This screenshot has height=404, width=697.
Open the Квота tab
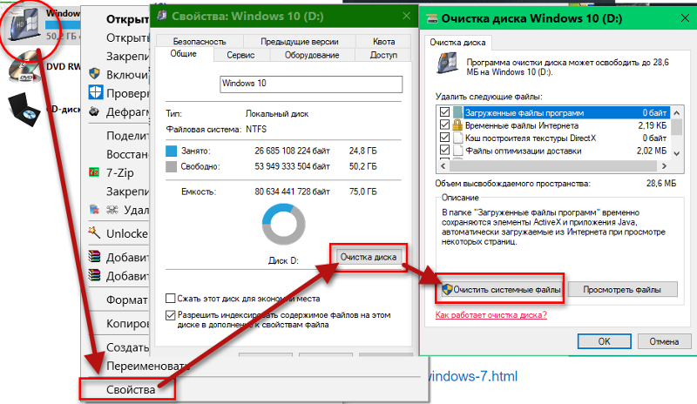click(383, 41)
